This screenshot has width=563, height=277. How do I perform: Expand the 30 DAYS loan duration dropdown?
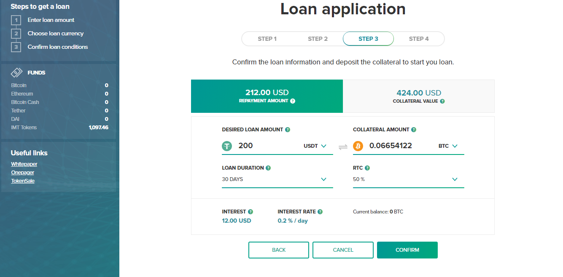tap(277, 179)
